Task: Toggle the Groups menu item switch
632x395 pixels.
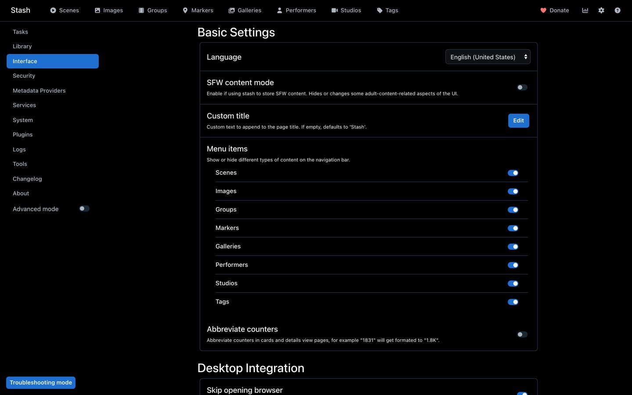Action: tap(513, 210)
